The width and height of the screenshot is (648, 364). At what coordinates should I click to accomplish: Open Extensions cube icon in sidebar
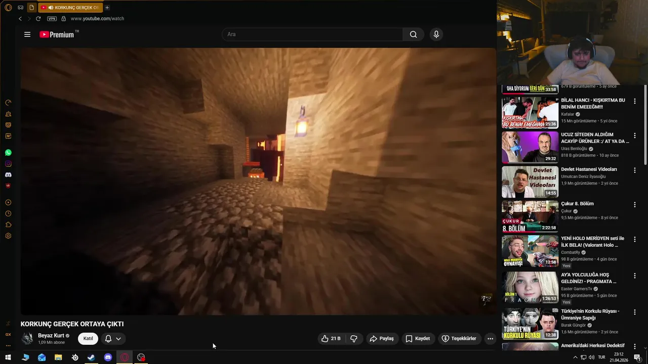pos(8,224)
